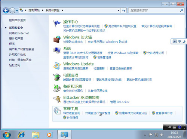Select 轻松访问 category

(x=15, y=65)
